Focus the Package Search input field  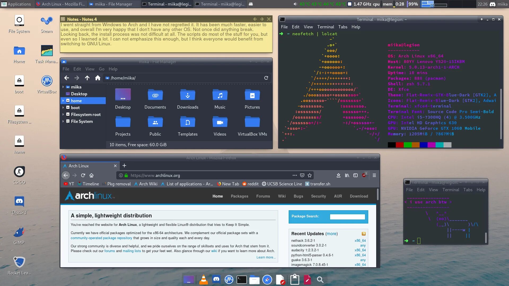347,217
